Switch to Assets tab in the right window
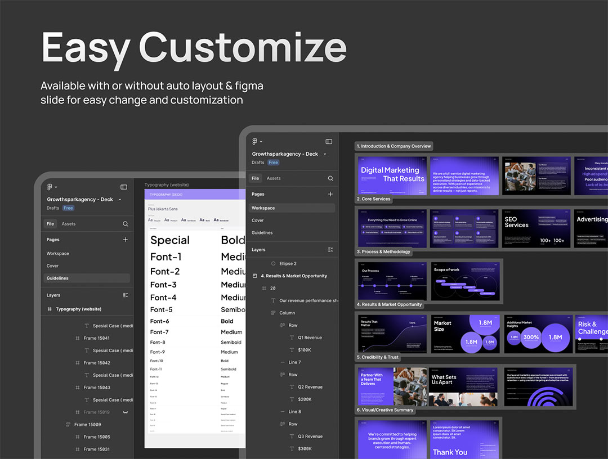608x459 pixels. point(274,178)
